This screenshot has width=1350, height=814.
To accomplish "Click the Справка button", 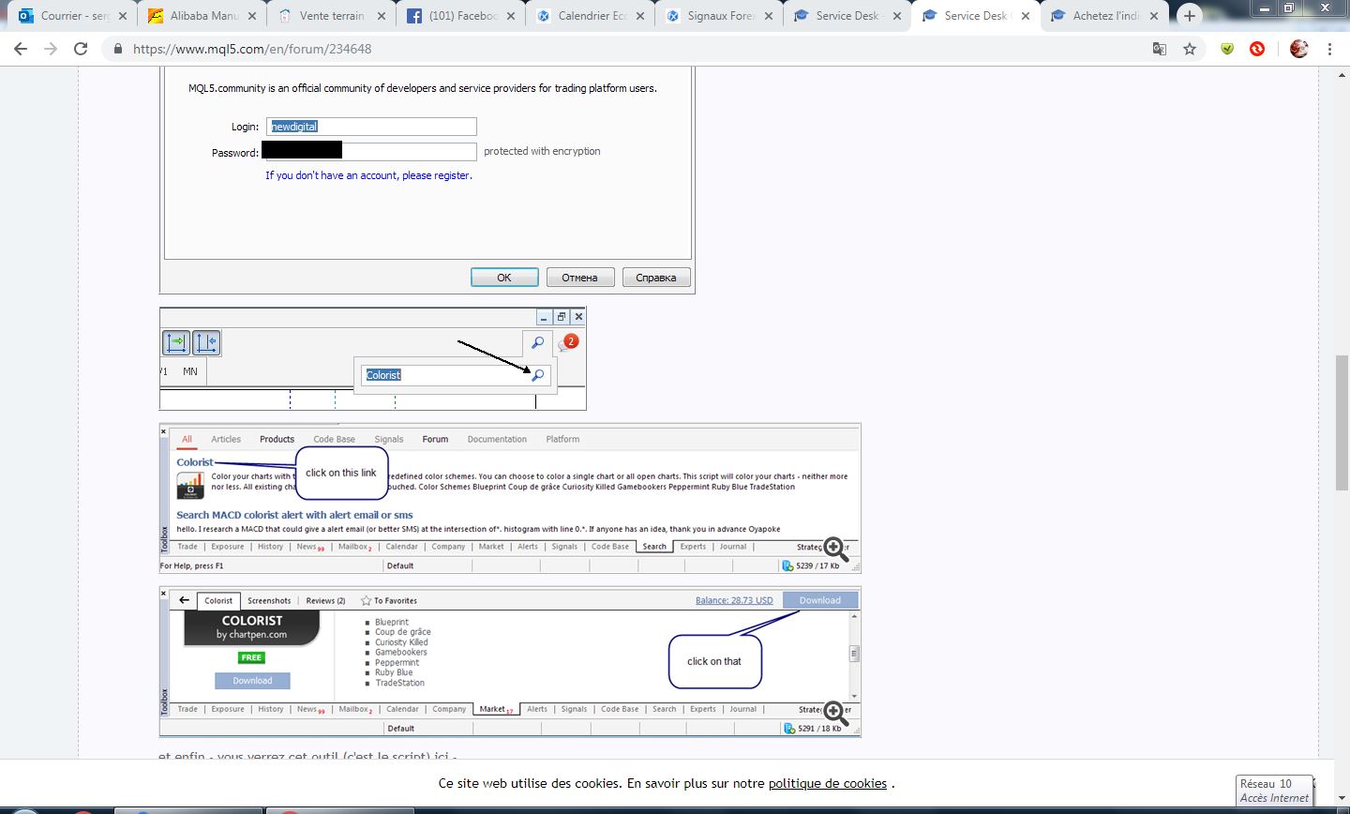I will 656,278.
